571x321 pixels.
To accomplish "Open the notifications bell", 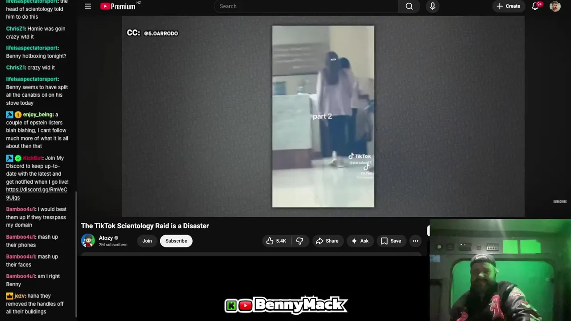I will coord(536,6).
